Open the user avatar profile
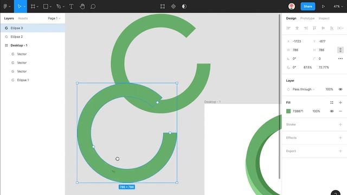 [292, 6]
